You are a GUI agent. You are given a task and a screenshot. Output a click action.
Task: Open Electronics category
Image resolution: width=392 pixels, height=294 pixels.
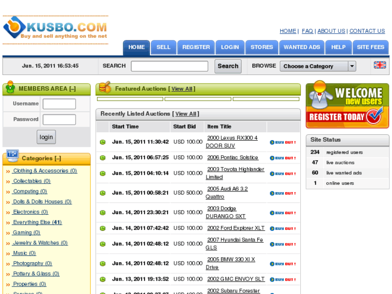[31, 212]
